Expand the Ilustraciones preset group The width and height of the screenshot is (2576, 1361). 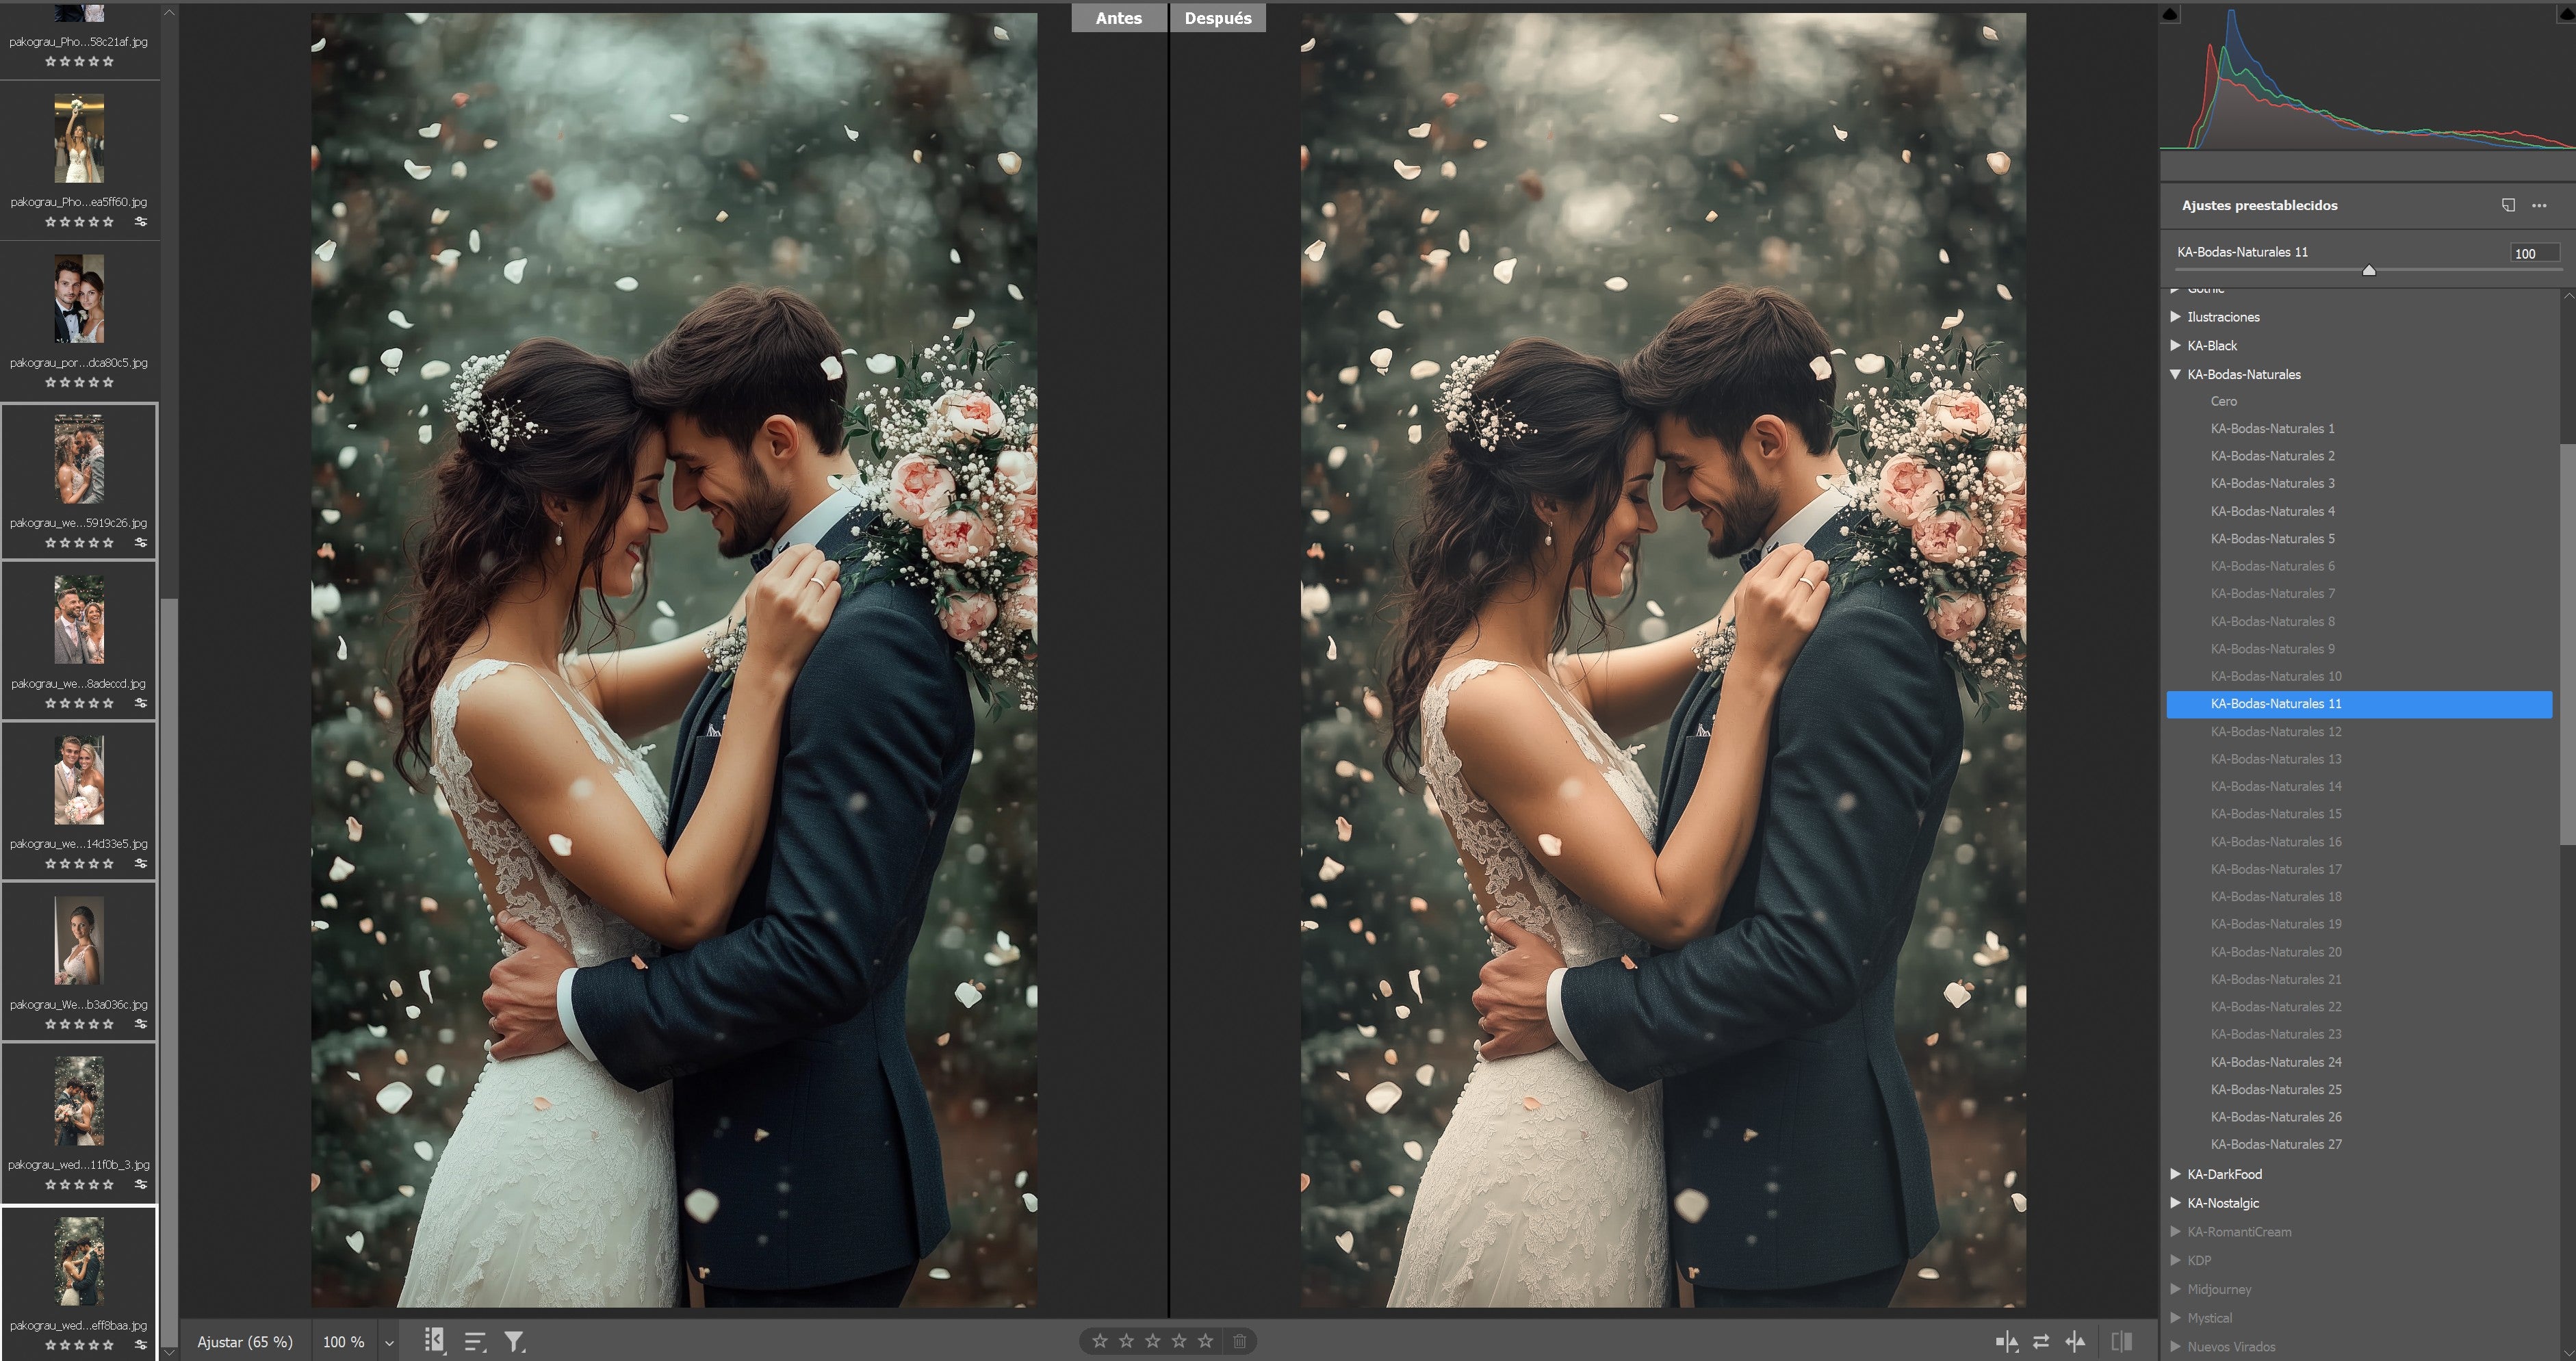pos(2175,317)
